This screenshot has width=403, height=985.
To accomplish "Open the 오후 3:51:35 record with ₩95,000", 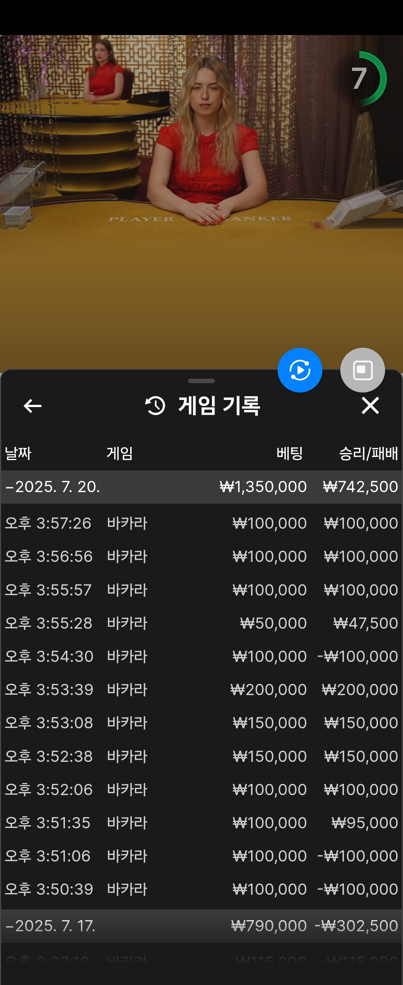I will click(x=201, y=822).
